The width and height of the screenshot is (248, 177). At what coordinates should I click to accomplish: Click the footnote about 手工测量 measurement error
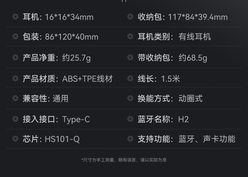(124, 160)
